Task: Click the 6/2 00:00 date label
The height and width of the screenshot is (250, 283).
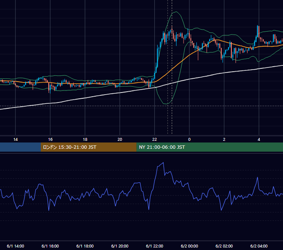Action: 189,246
